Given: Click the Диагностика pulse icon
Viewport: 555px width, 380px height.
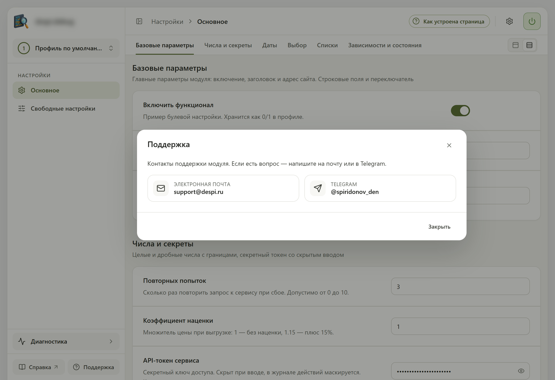Looking at the screenshot, I should [x=22, y=341].
